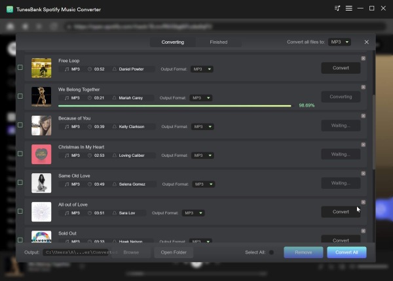Click the music note icon for Same Old Love
The height and width of the screenshot is (281, 393).
click(x=67, y=184)
